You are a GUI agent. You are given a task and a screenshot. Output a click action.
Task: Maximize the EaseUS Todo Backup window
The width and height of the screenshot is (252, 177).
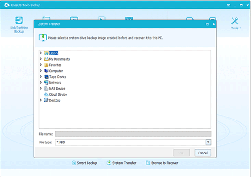coord(241,5)
